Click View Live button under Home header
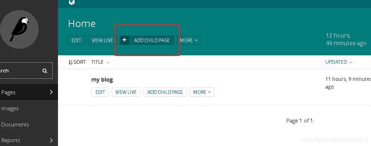 103,40
